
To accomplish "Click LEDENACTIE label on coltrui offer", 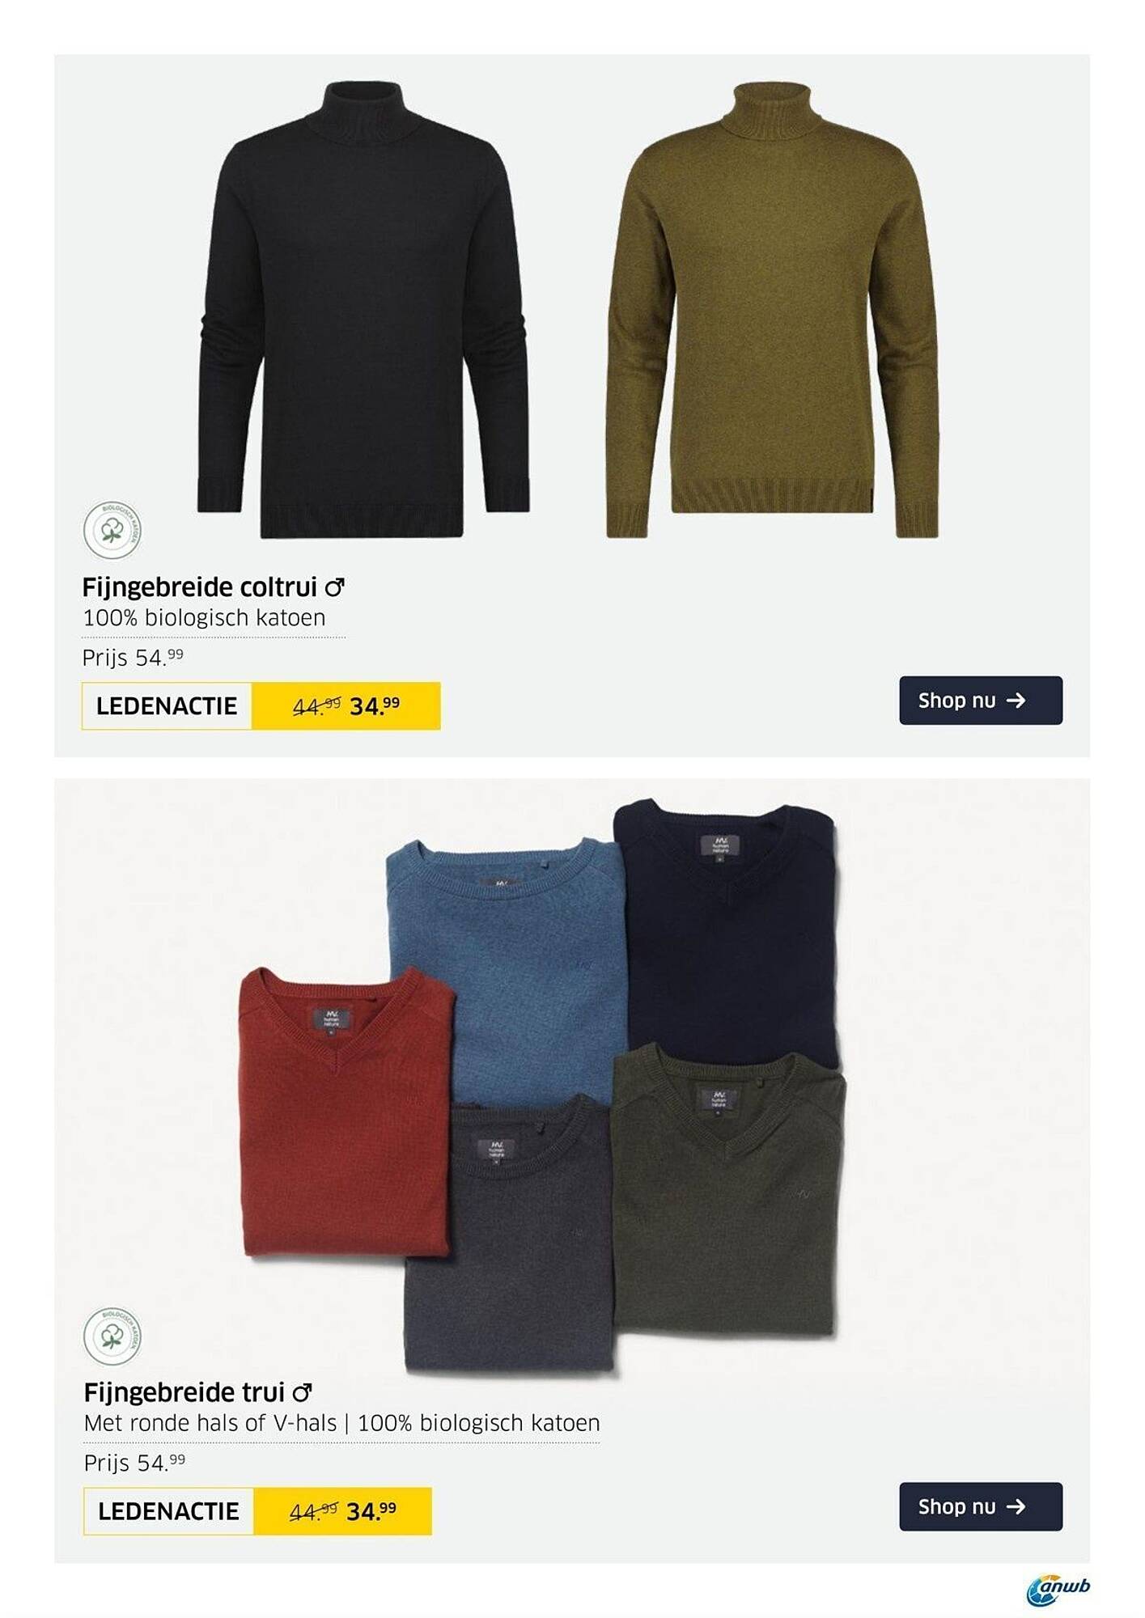I will coord(167,706).
